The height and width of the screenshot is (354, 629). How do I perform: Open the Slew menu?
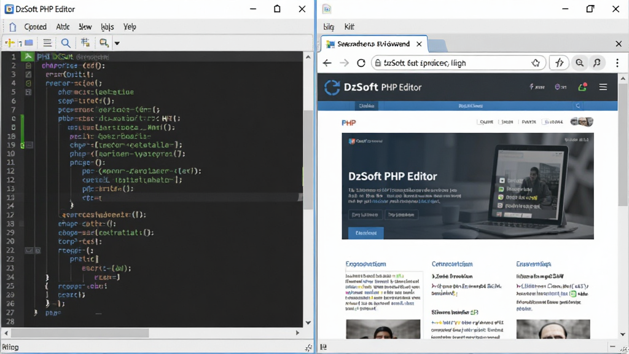pyautogui.click(x=85, y=27)
